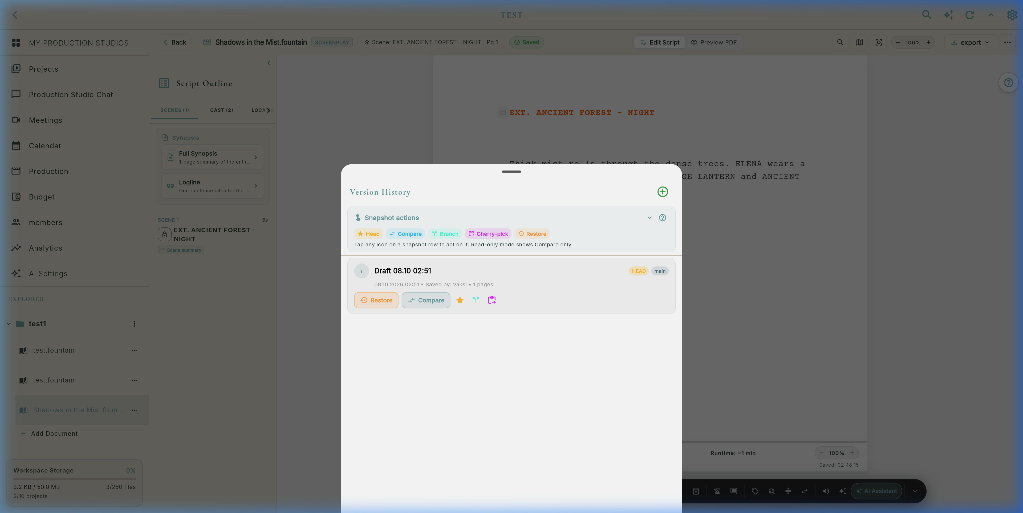Create branch from Draft 08.10 snapshot
The image size is (1023, 513).
[476, 300]
